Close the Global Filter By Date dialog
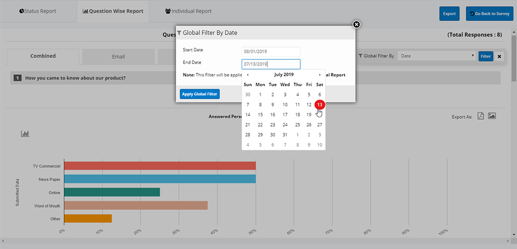This screenshot has height=249, width=517. (356, 24)
